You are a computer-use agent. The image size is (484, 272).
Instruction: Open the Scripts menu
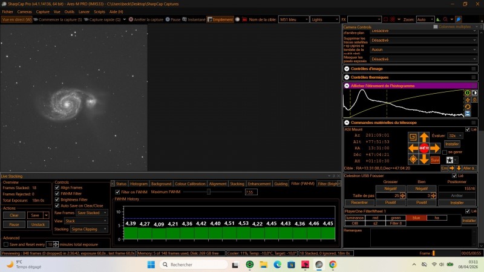[99, 11]
